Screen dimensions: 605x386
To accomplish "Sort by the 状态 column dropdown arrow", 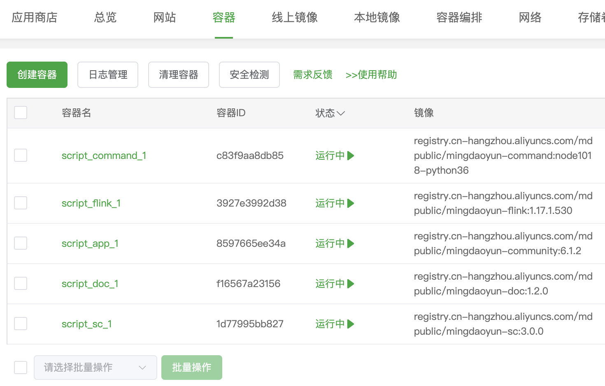I will point(340,113).
